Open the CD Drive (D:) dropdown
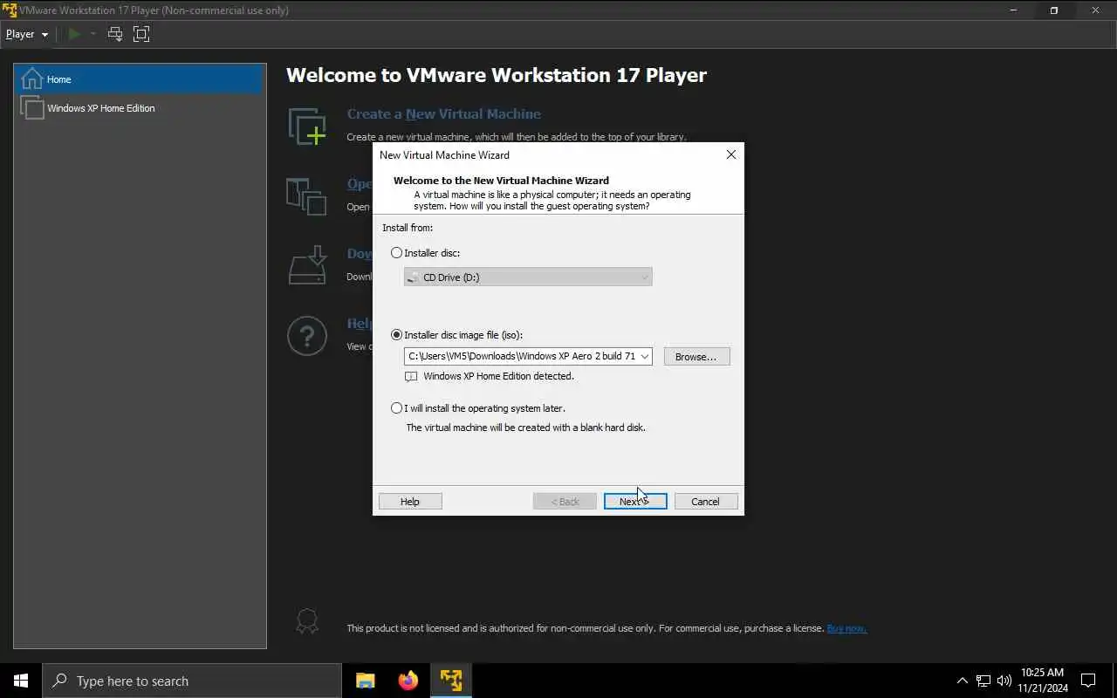 [x=528, y=277]
